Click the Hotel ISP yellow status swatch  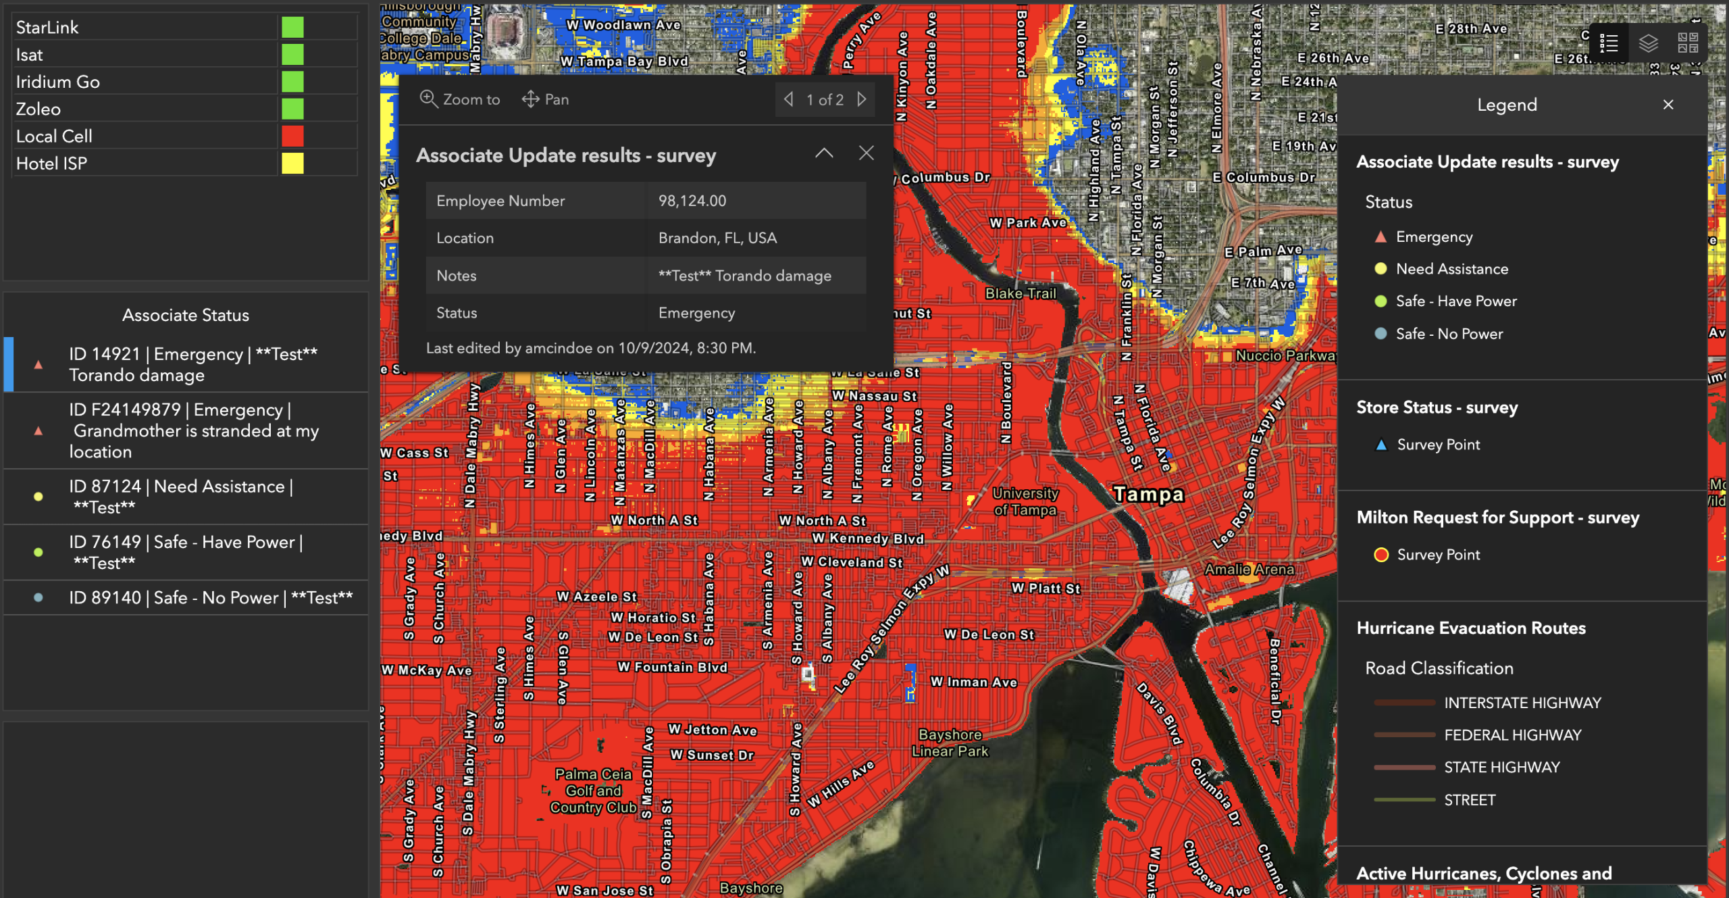point(292,163)
